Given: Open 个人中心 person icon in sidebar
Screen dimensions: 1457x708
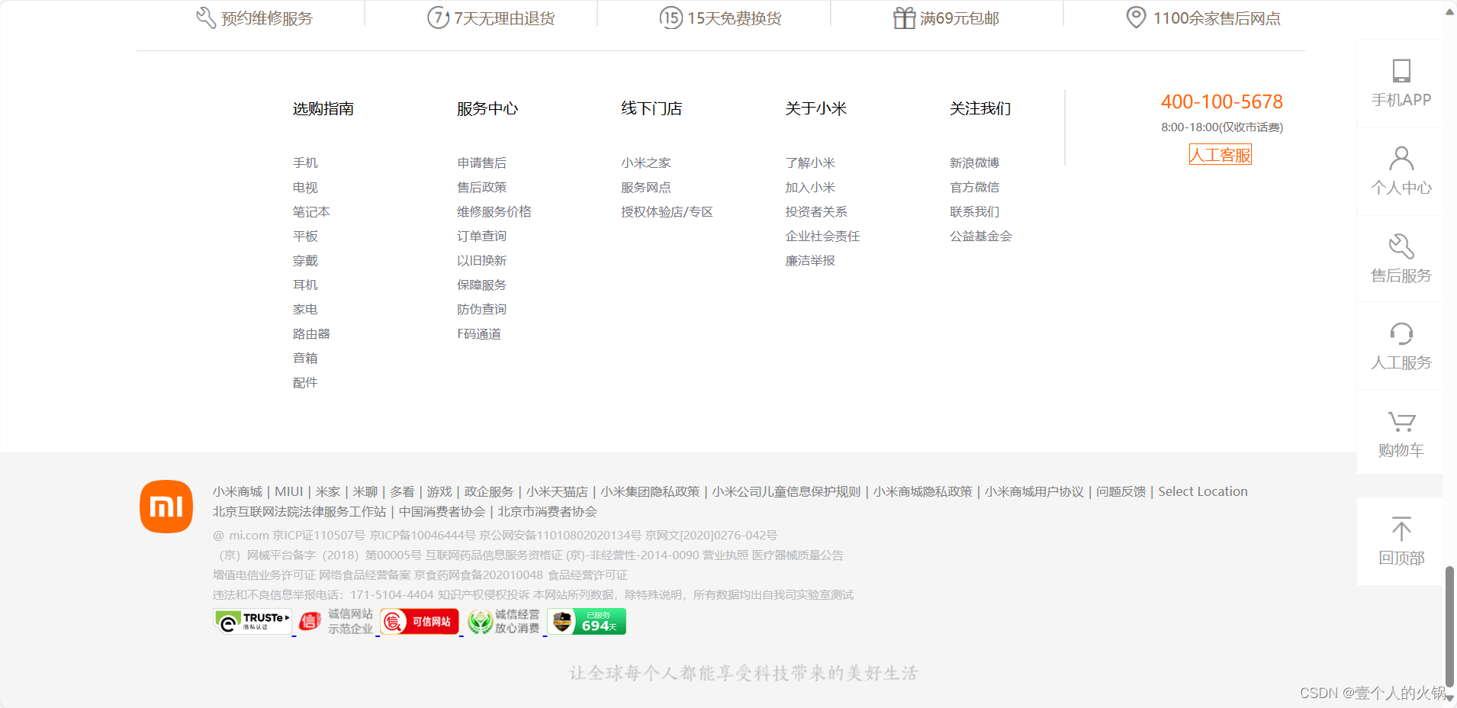Looking at the screenshot, I should tap(1401, 159).
